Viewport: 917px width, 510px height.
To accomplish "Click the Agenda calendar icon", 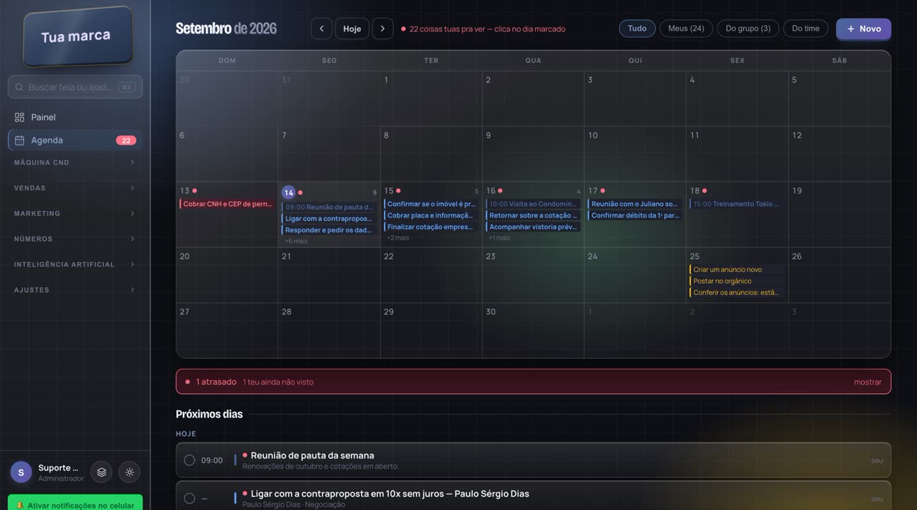I will 20,140.
